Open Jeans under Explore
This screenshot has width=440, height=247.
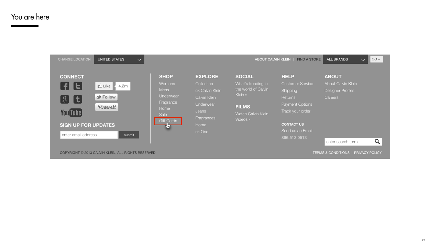pyautogui.click(x=201, y=111)
